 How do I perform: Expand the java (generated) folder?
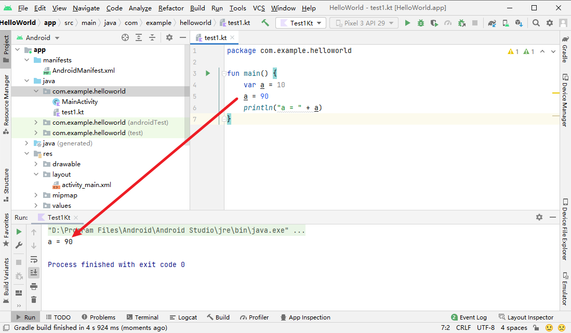(26, 143)
